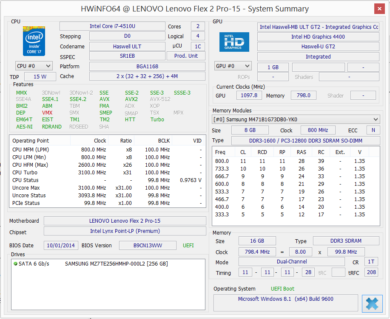This screenshot has width=390, height=319.
Task: Open the CPU #0 selector dropdown
Action: point(34,66)
